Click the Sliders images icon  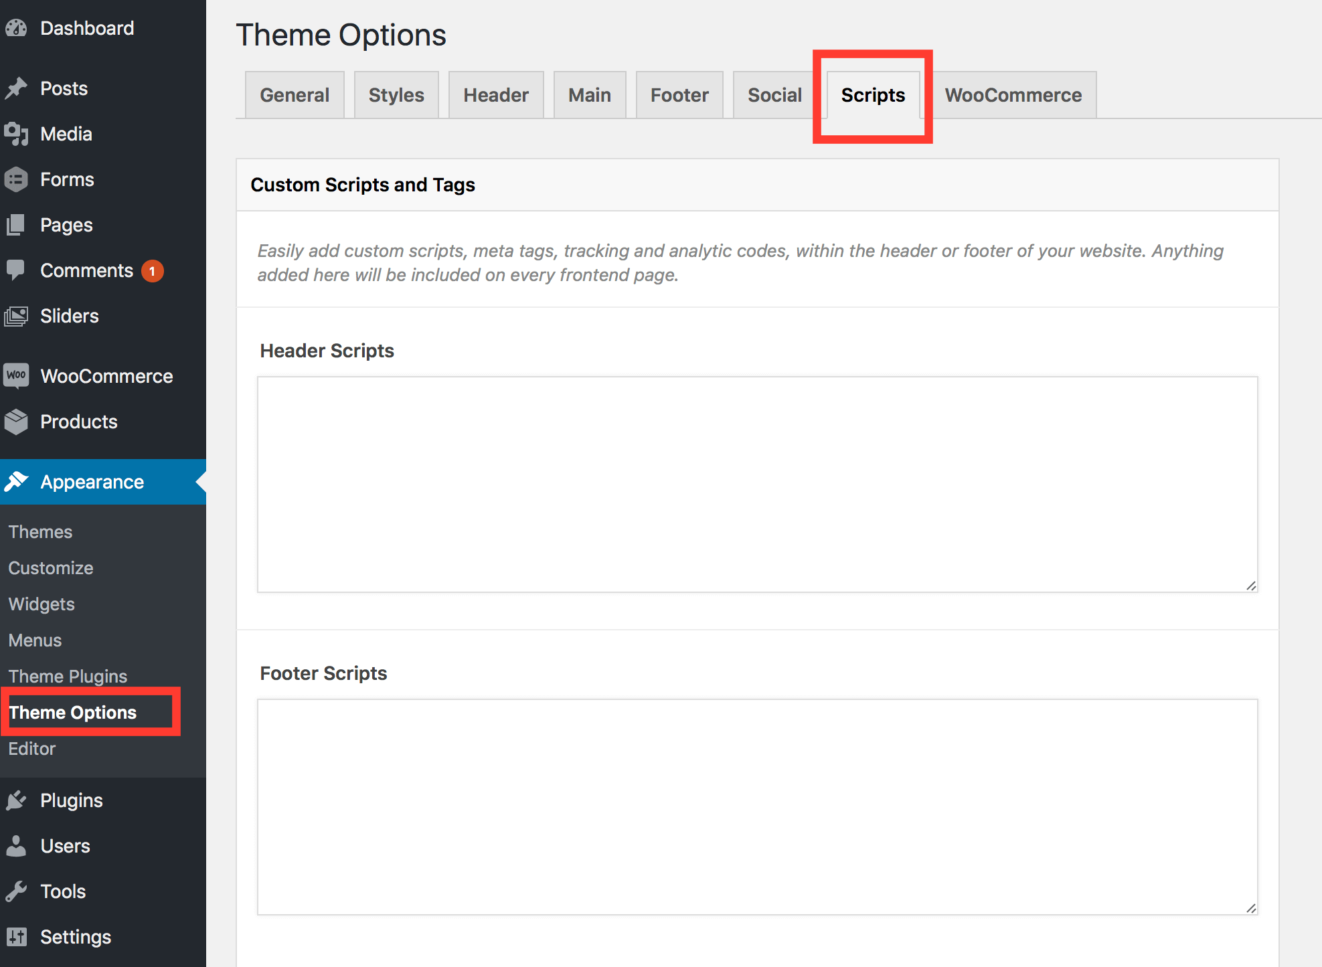(x=16, y=316)
